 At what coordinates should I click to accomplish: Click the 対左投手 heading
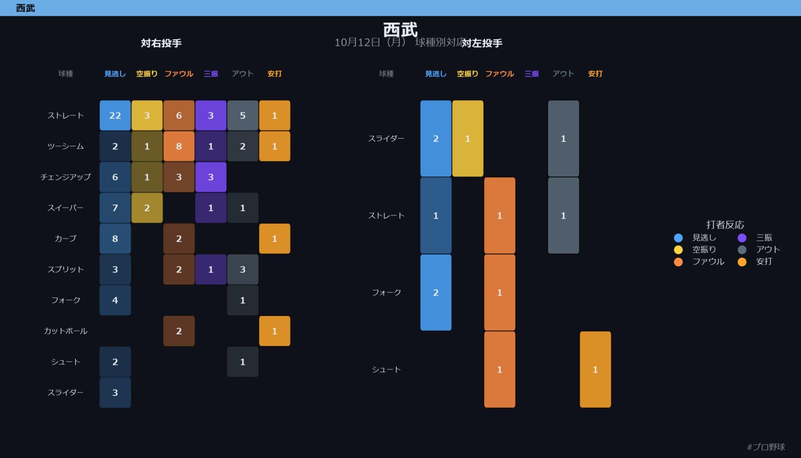coord(482,43)
